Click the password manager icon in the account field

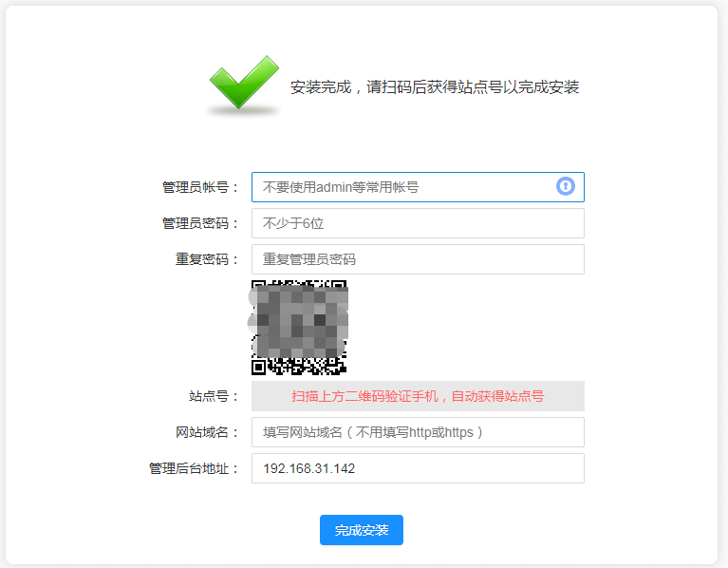tap(565, 186)
